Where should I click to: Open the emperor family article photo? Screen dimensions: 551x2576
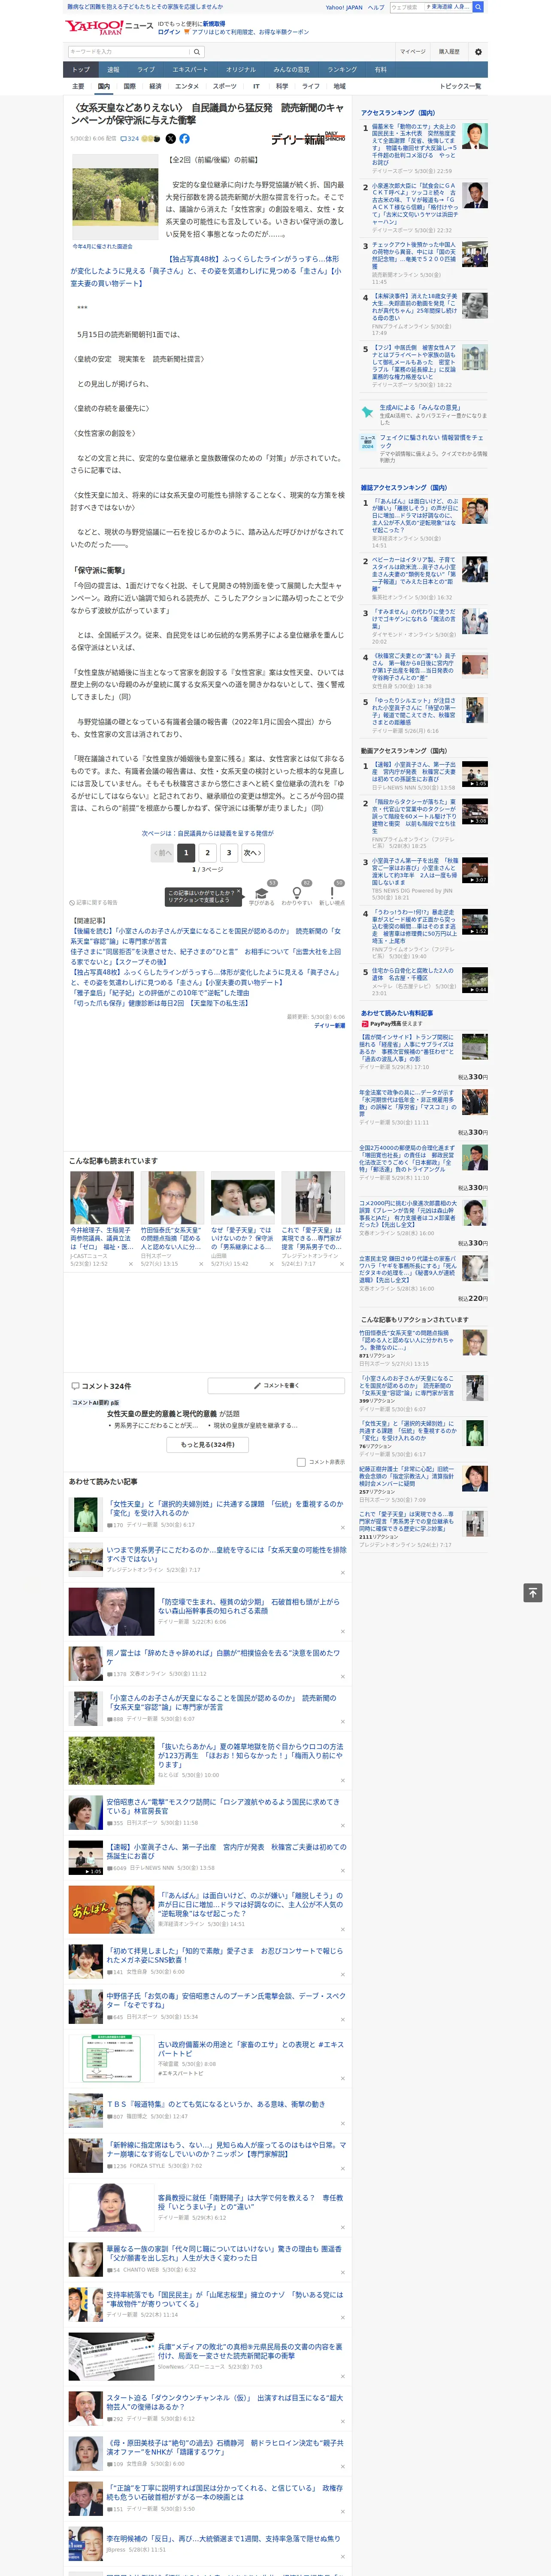115,197
